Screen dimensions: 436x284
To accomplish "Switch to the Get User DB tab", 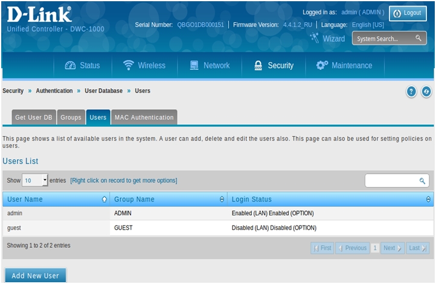I will pos(34,118).
